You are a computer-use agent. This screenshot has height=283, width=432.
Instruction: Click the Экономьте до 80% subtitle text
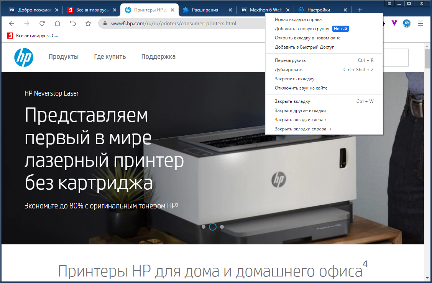click(x=101, y=206)
